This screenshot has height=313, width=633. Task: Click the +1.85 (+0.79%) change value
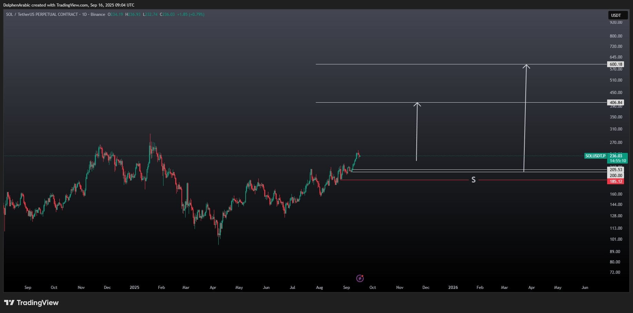pyautogui.click(x=191, y=14)
